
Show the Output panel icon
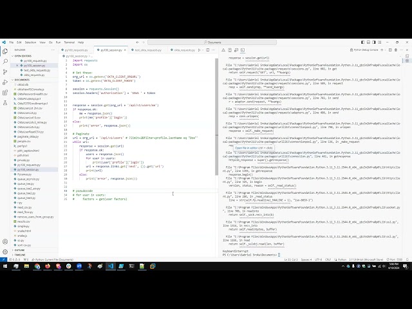(230, 50)
